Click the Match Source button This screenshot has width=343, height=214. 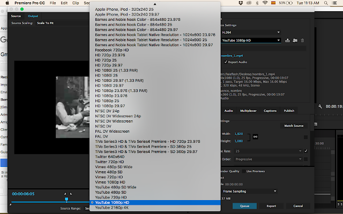[294, 126]
